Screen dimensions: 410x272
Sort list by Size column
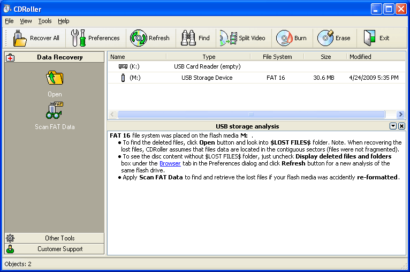click(325, 57)
